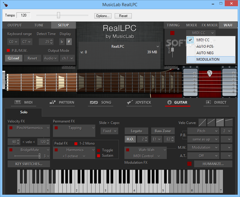Click the Direct mode arrow icon
This screenshot has height=197, width=240.
point(209,102)
